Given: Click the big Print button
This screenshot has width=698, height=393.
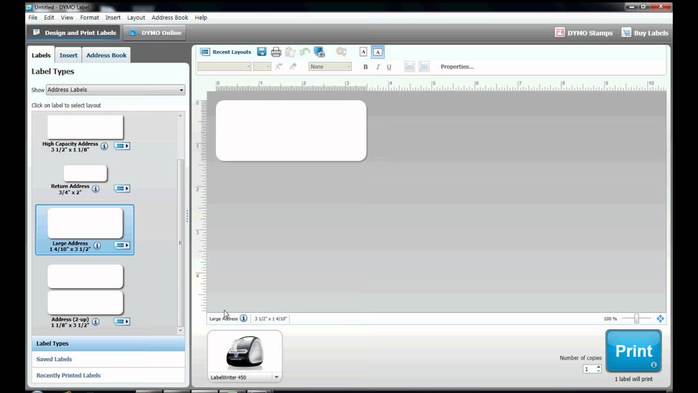Looking at the screenshot, I should tap(634, 351).
